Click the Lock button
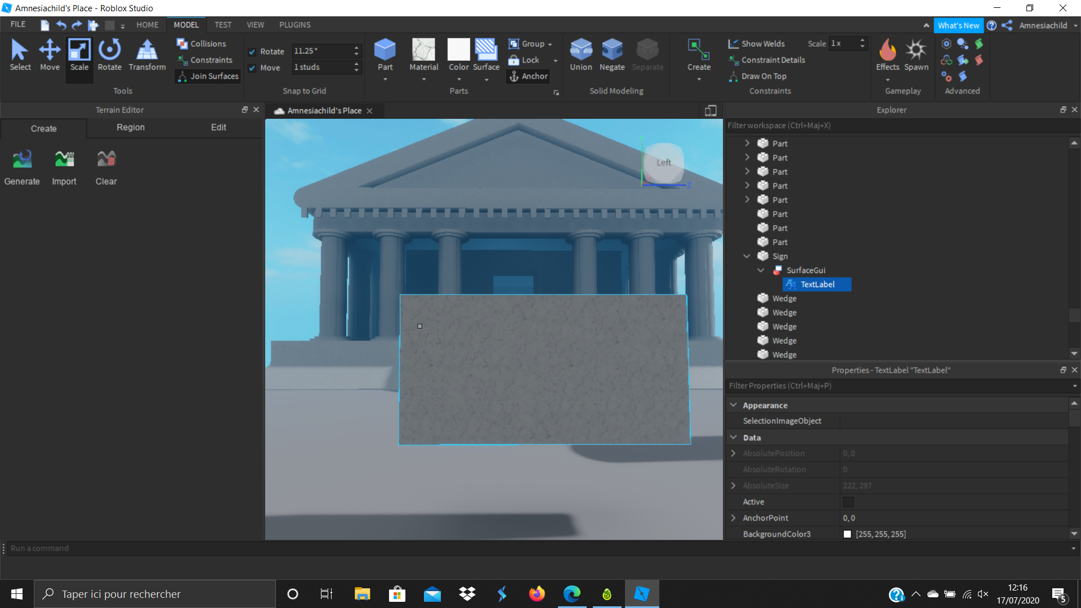Viewport: 1081px width, 608px height. coord(524,60)
